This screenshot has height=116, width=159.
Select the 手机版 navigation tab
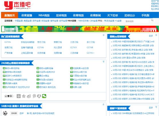146,15
